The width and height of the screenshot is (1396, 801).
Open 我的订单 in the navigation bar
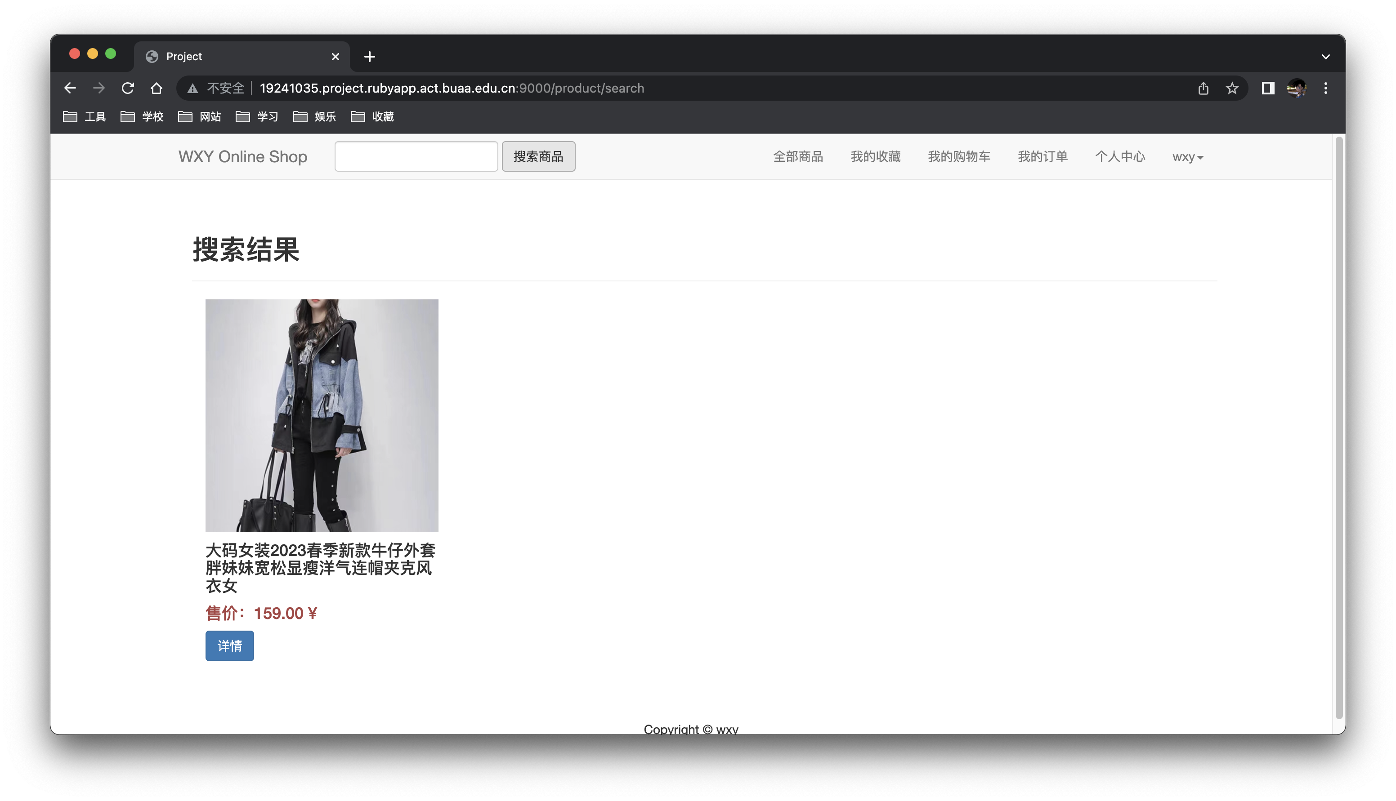tap(1043, 157)
